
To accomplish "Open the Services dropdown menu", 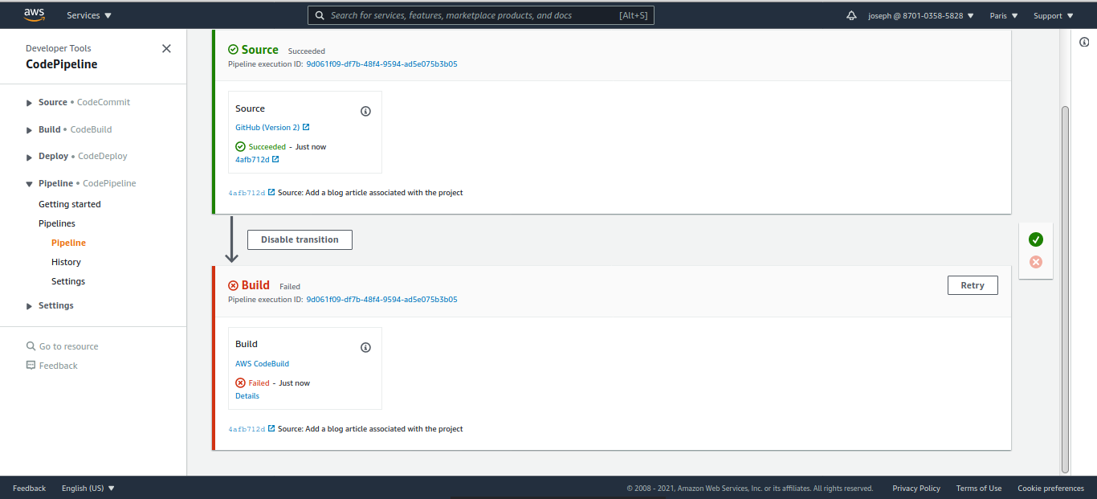I will [x=89, y=15].
